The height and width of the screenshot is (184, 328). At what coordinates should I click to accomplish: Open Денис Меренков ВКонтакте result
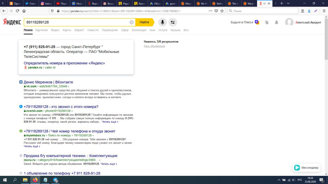pos(48,82)
